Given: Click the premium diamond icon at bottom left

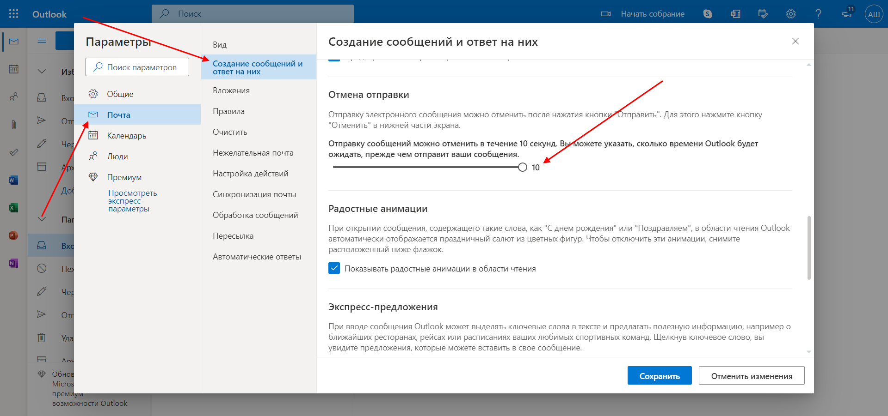Looking at the screenshot, I should [42, 374].
